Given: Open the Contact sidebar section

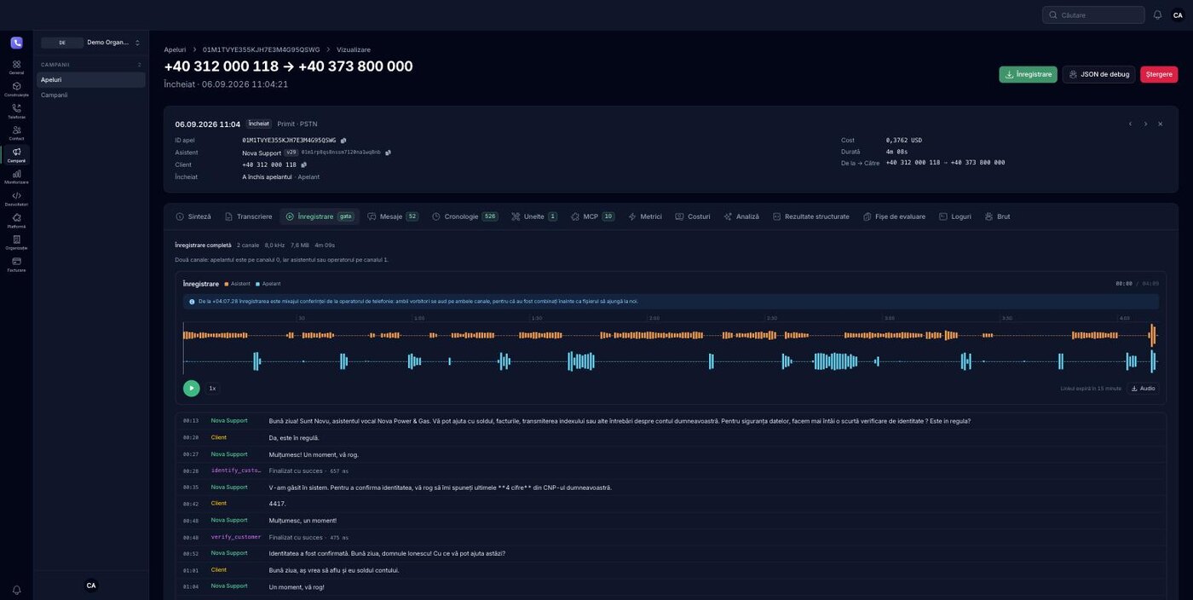Looking at the screenshot, I should (16, 133).
